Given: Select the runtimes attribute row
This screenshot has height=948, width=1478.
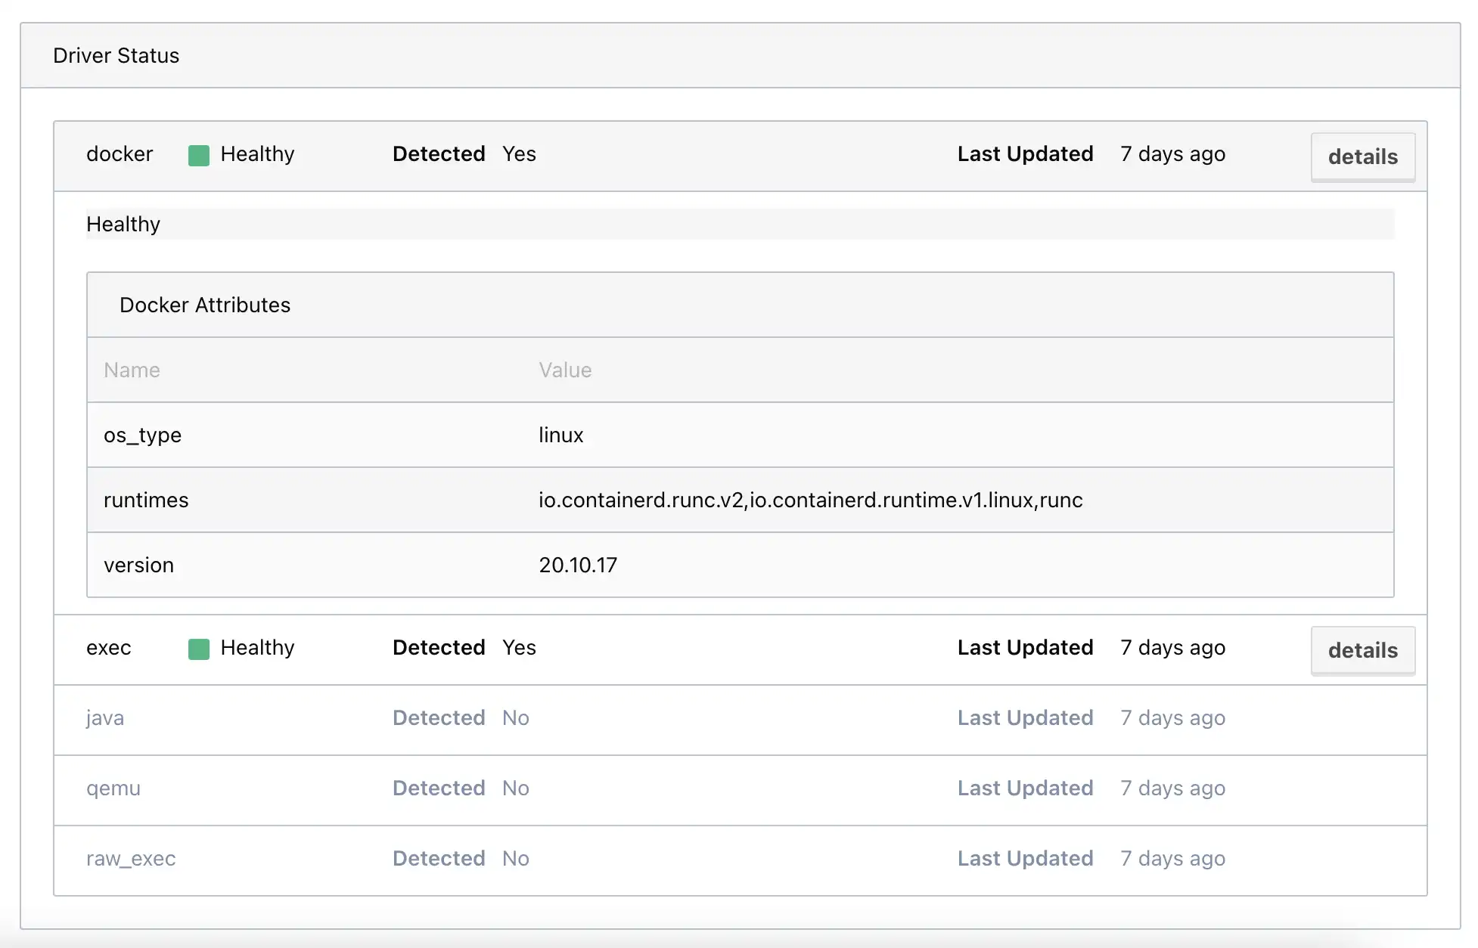Looking at the screenshot, I should pos(146,500).
